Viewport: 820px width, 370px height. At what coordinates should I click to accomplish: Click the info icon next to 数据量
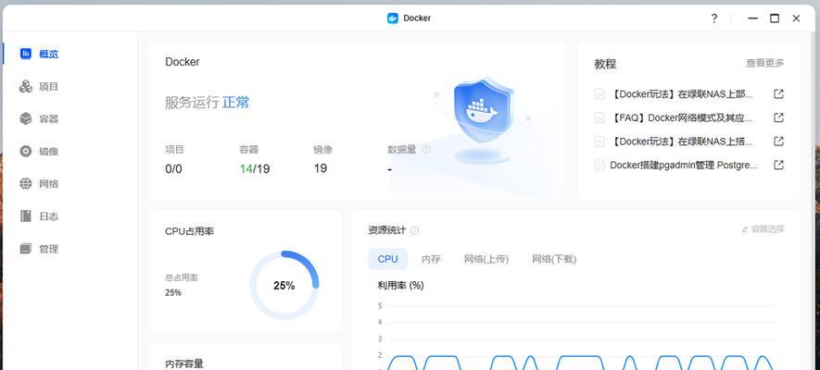(426, 150)
